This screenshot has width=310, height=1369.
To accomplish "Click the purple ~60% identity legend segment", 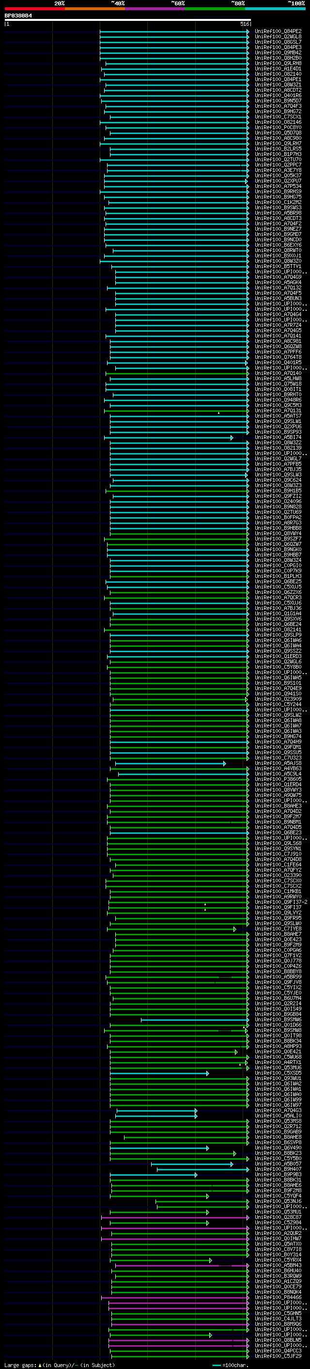I will [x=155, y=9].
